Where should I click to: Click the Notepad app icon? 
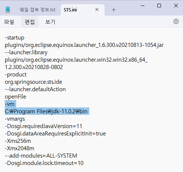8,10
